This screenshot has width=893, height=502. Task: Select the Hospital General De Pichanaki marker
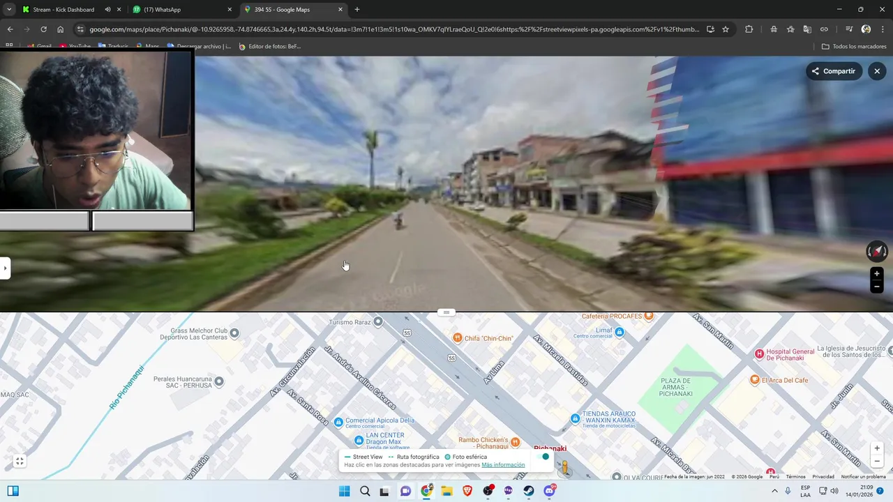[x=759, y=354]
